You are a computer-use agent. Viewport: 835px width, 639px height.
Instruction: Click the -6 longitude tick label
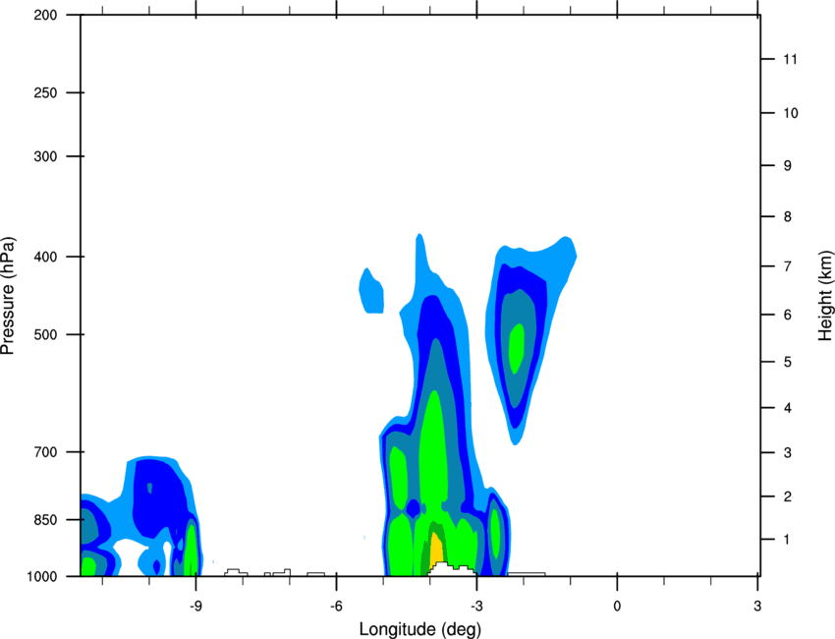coord(336,606)
